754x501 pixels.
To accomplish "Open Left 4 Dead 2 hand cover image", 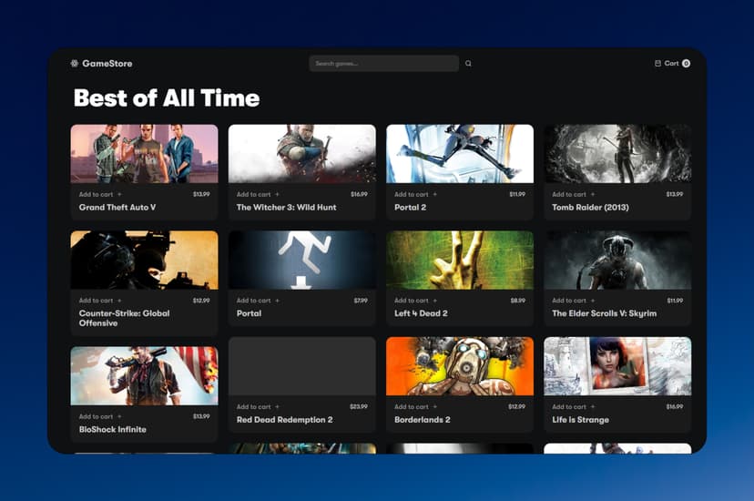I will pos(460,261).
